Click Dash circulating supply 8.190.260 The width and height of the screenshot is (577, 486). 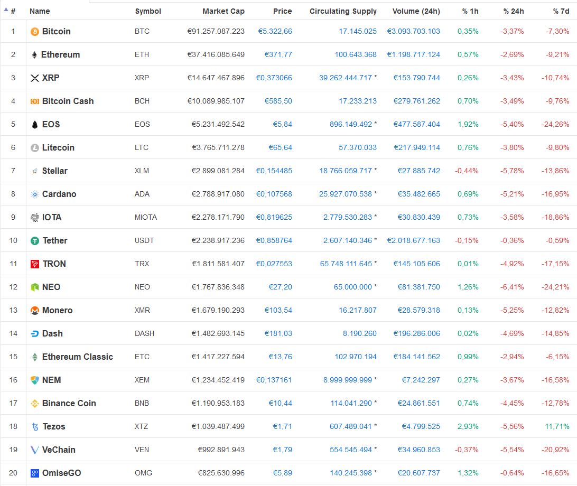pos(359,333)
